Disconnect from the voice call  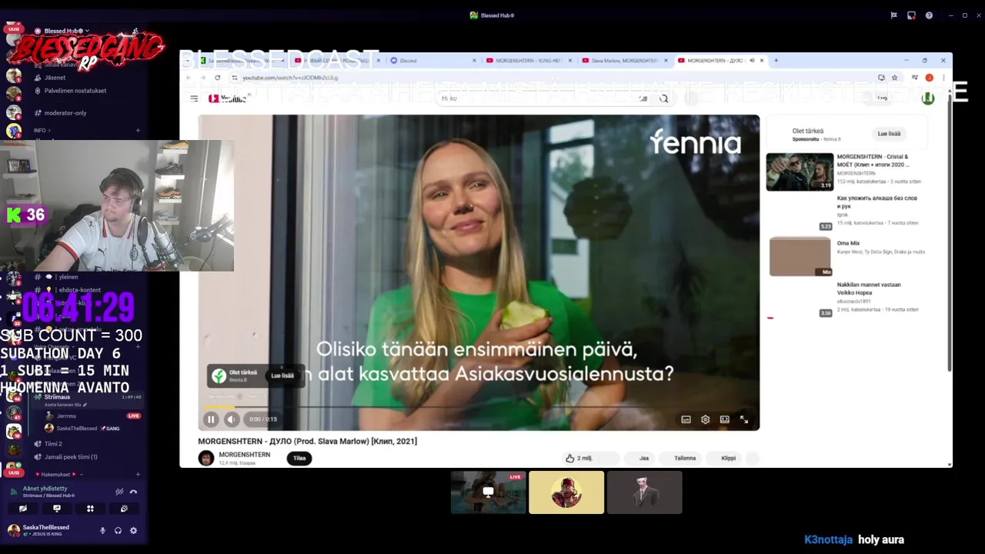tap(133, 492)
